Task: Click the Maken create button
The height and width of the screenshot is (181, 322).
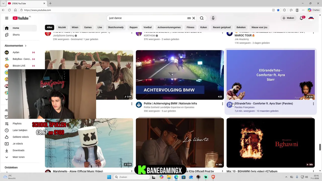Action: pos(288,18)
